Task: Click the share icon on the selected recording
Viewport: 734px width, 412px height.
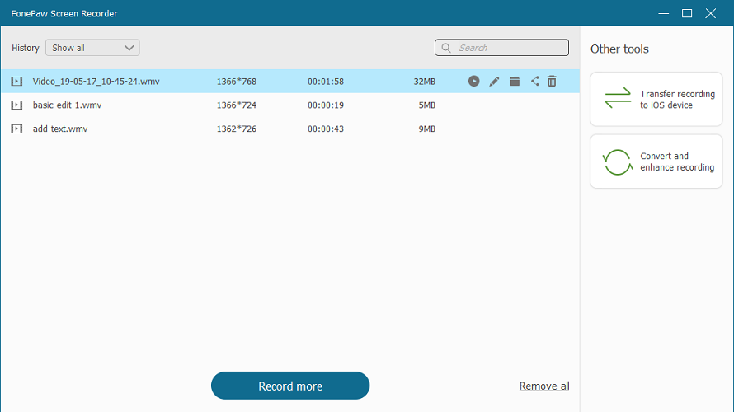Action: coord(534,82)
